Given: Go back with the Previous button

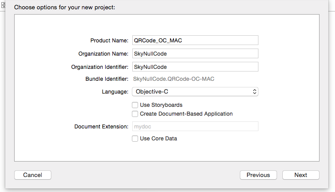Looking at the screenshot, I should [x=258, y=175].
